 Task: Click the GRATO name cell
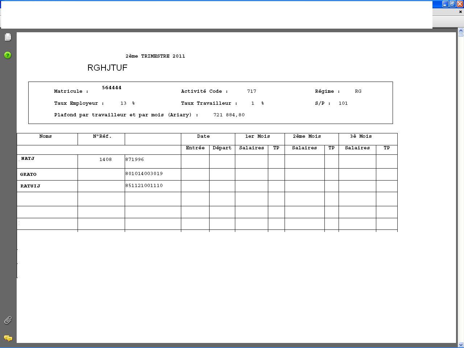pyautogui.click(x=28, y=174)
